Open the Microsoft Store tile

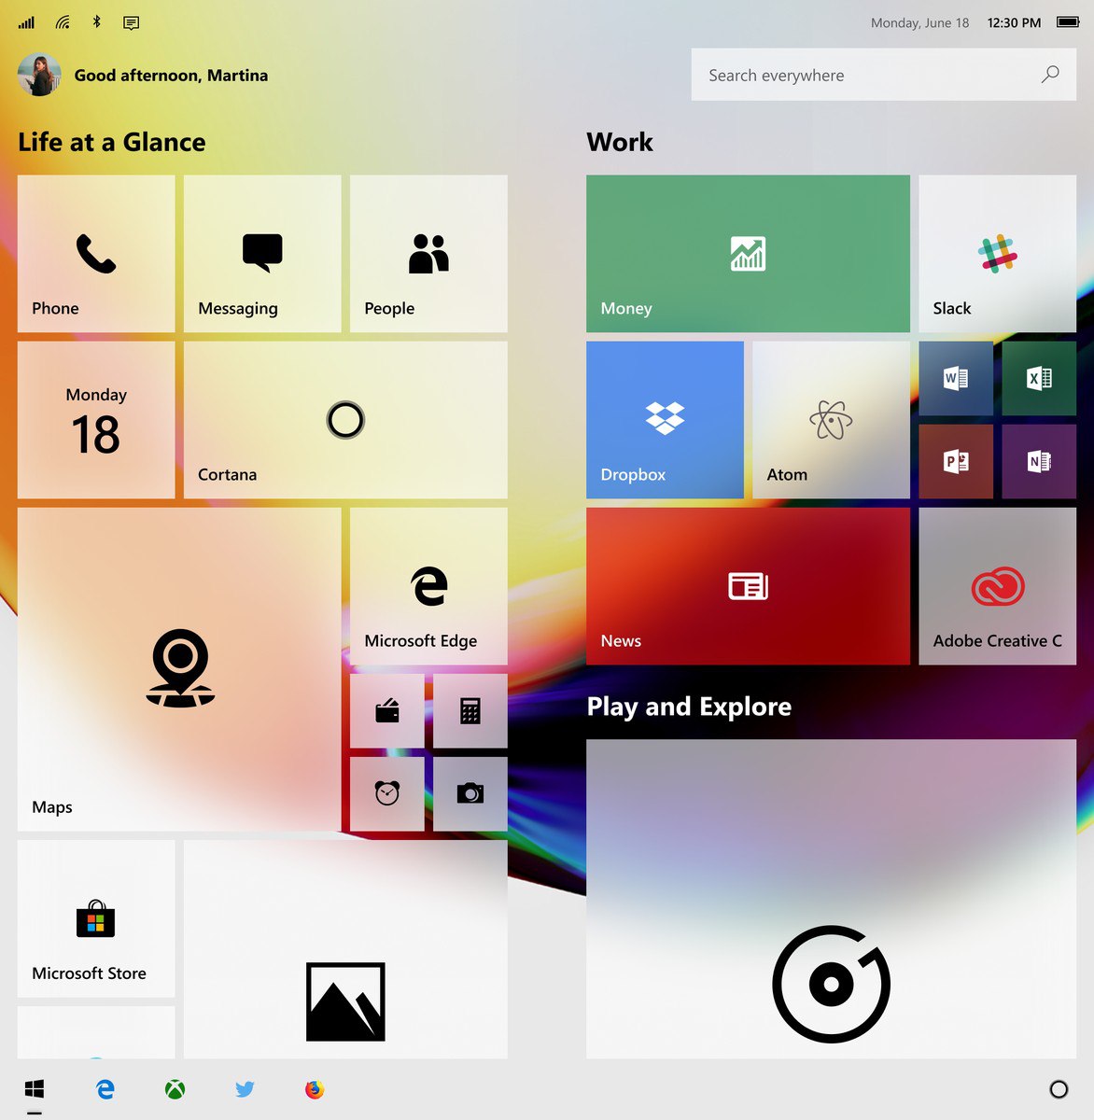pyautogui.click(x=96, y=918)
